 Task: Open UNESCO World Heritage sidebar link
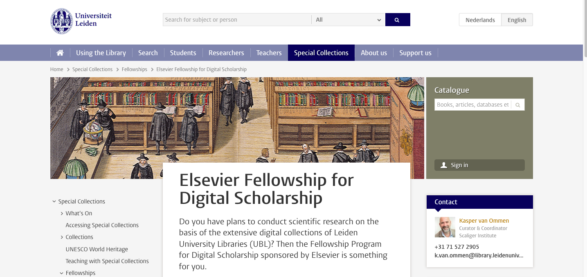point(97,249)
